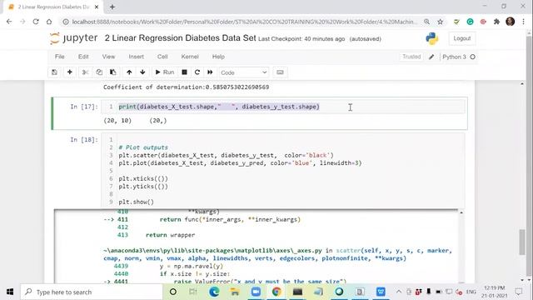
Task: Open the command palette keyboard icon
Action: tap(280, 72)
